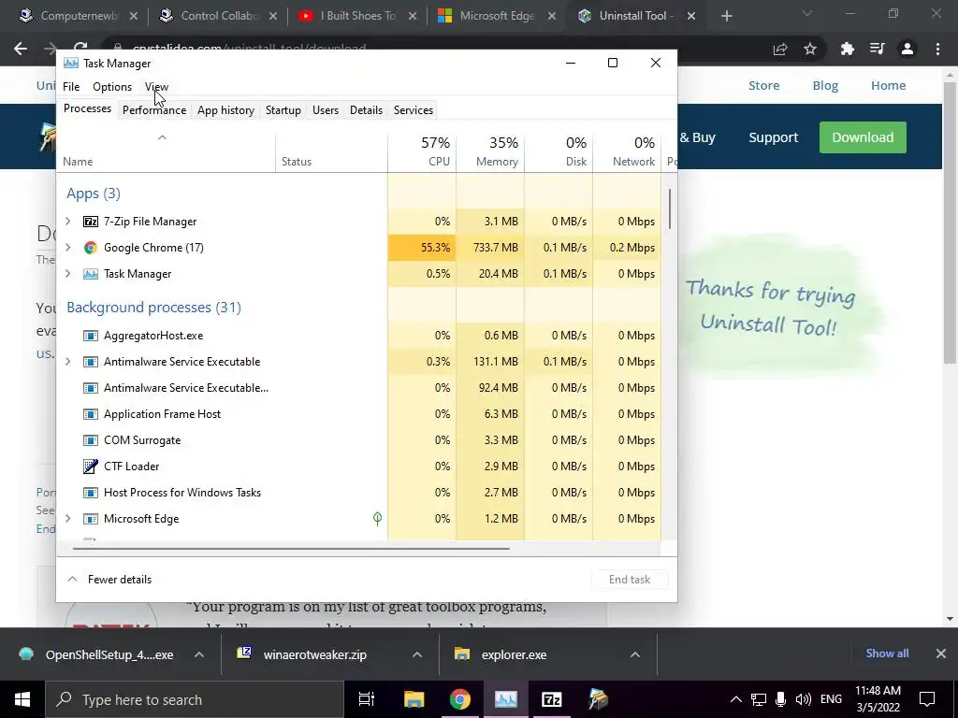This screenshot has height=718, width=958.
Task: Open the Options menu in Task Manager
Action: (112, 87)
